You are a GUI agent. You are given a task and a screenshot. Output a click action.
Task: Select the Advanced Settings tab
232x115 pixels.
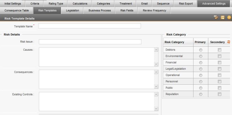pyautogui.click(x=214, y=3)
